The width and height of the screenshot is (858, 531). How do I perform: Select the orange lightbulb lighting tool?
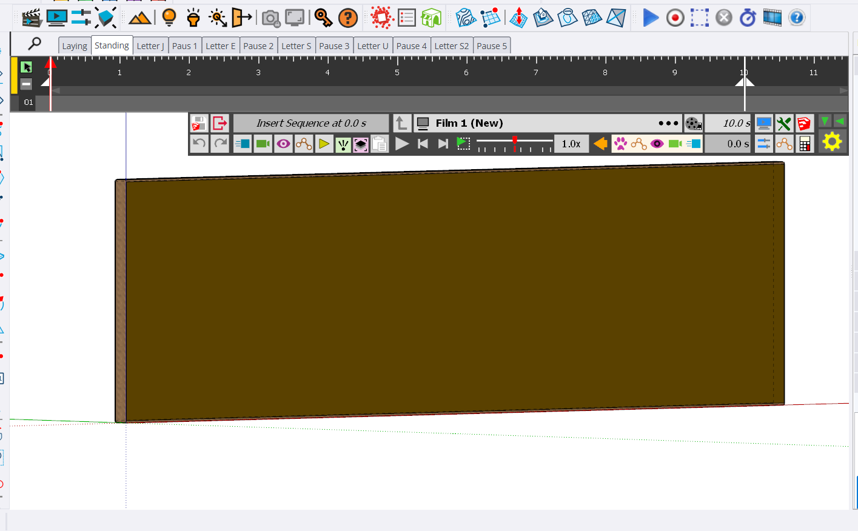click(x=169, y=18)
